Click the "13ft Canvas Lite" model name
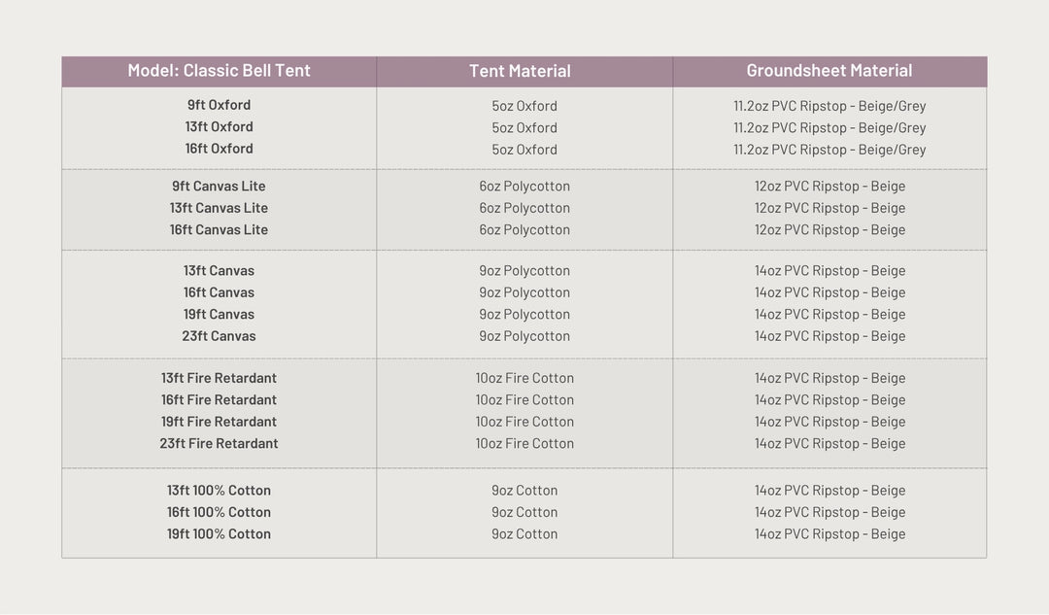This screenshot has height=615, width=1049. pos(219,208)
